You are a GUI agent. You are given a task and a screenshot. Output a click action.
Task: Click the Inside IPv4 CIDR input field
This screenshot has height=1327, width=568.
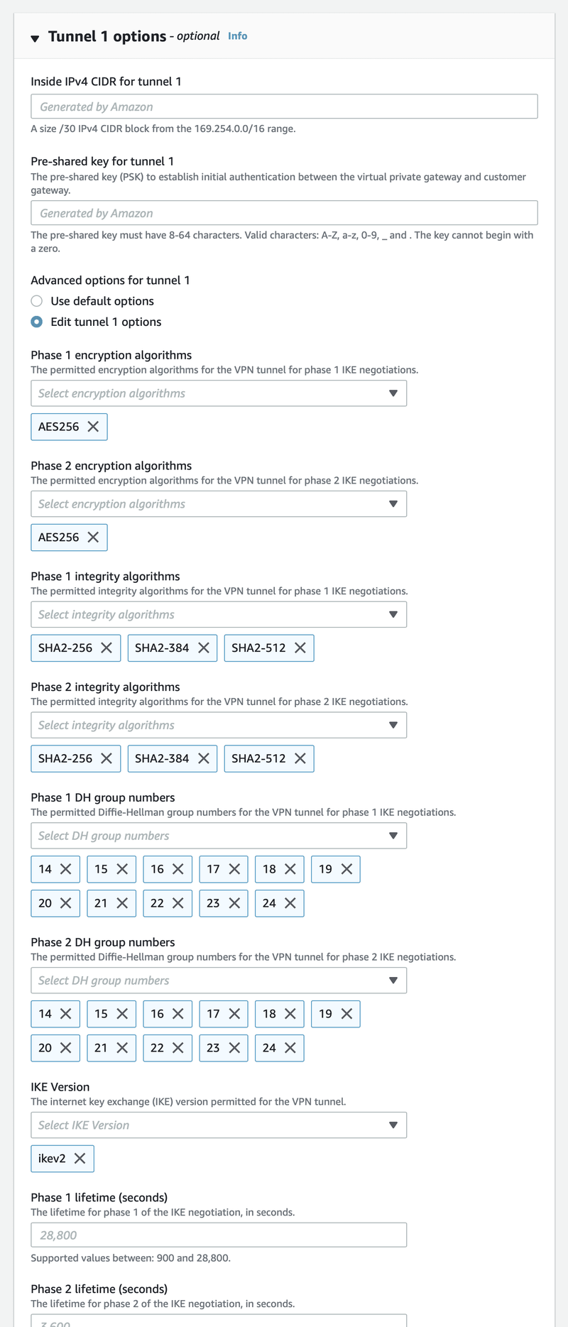(x=284, y=107)
